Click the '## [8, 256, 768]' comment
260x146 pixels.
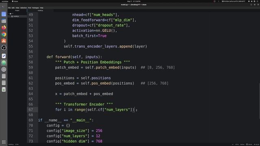[x=158, y=68]
